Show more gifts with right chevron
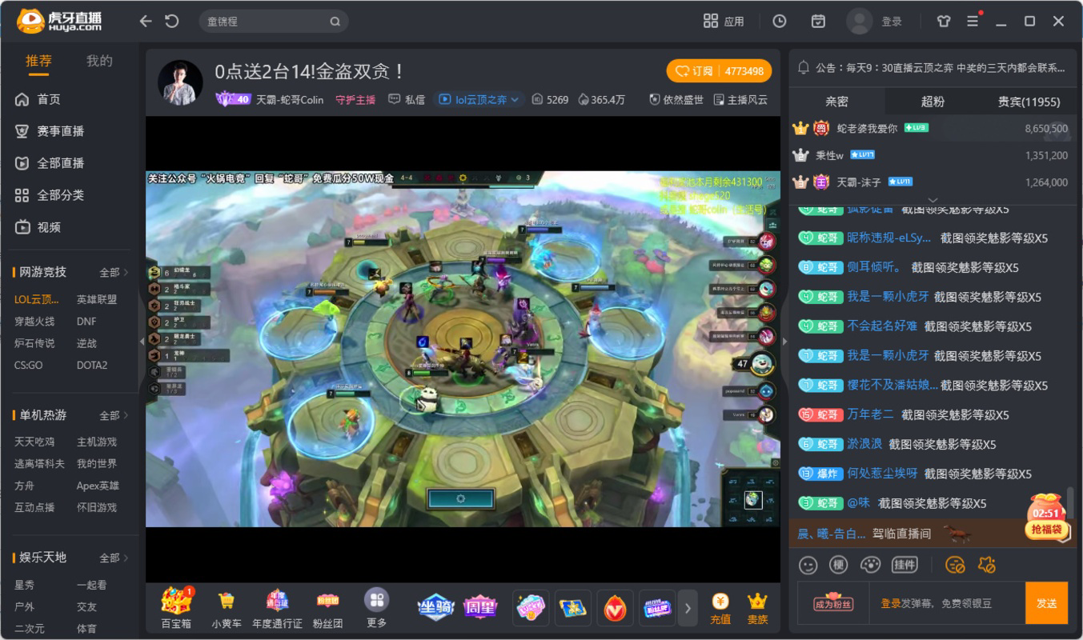This screenshot has height=640, width=1083. pos(688,609)
